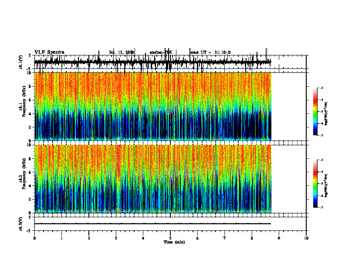The height and width of the screenshot is (267, 345).
Task: Click the "4" kHz tick of ch.2 panel
Action: [30, 186]
